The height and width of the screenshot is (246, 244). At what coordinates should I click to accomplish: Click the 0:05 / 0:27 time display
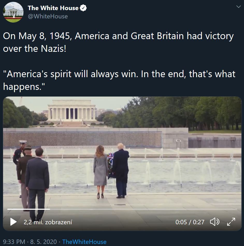pos(190,222)
